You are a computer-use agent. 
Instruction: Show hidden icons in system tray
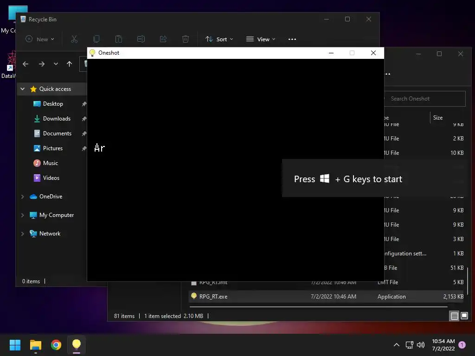(396, 345)
